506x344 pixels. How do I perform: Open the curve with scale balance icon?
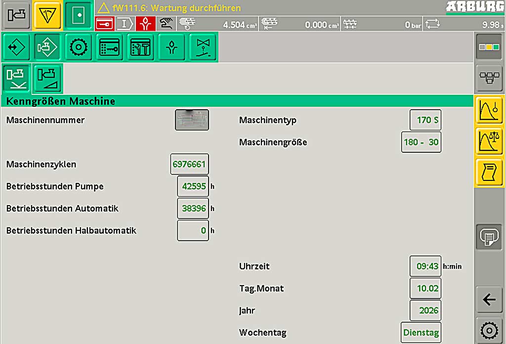[489, 141]
